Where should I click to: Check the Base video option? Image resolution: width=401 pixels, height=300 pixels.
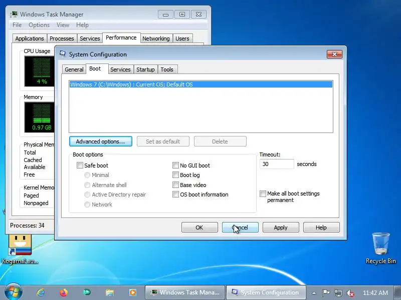point(175,184)
